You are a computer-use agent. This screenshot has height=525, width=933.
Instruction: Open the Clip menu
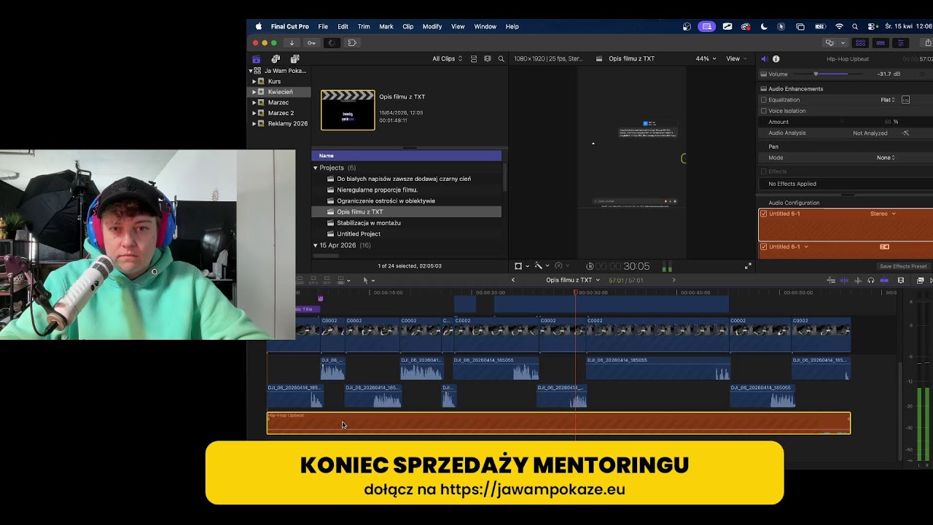coord(408,27)
